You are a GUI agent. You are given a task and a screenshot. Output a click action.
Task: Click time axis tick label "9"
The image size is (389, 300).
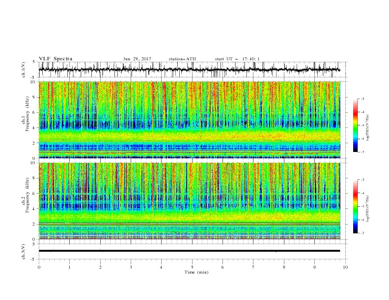pyautogui.click(x=314, y=267)
